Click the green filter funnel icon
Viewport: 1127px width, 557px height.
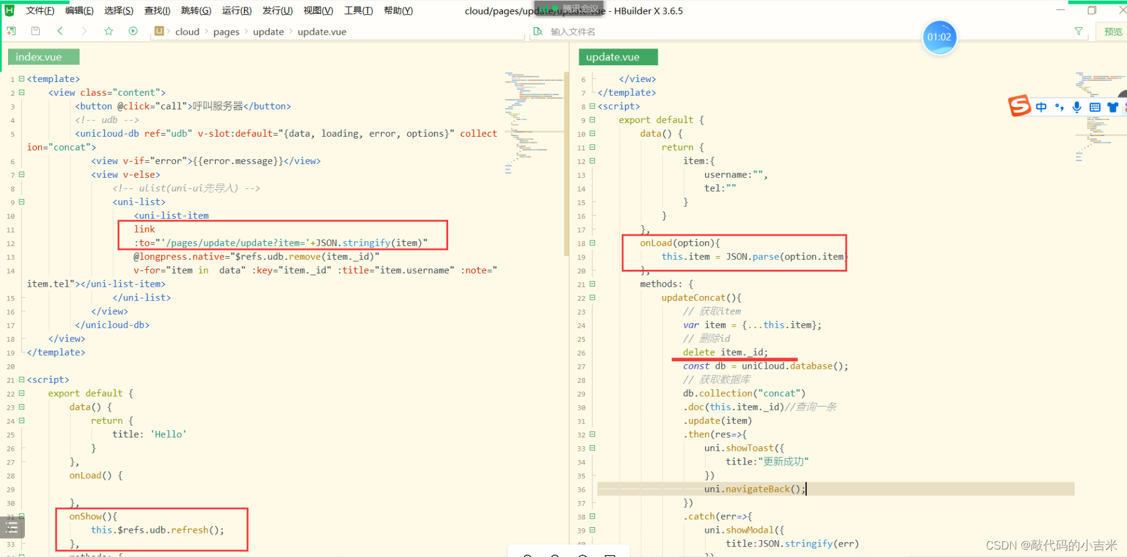[1079, 31]
